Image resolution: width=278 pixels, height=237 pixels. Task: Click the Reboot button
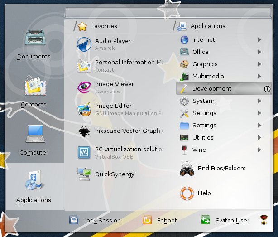coord(160,220)
